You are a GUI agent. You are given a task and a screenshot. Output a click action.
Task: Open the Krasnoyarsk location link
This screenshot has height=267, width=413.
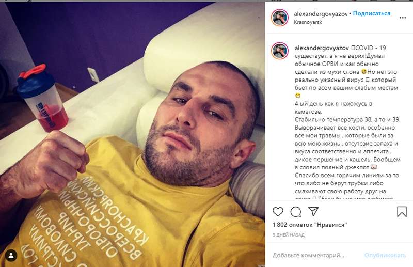click(308, 22)
